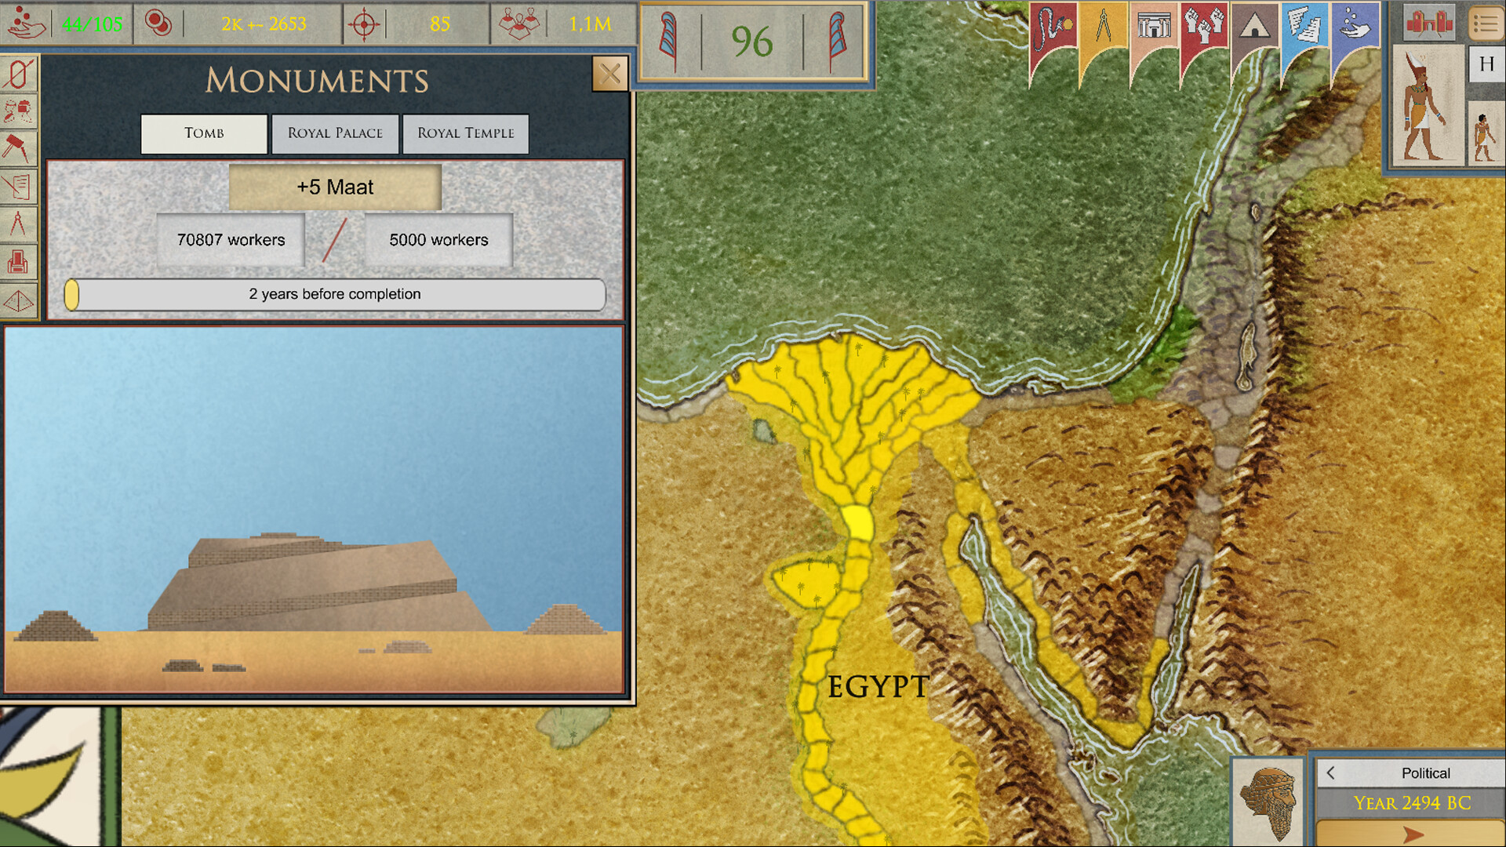Screen dimensions: 1506x847
Task: Click the decree scroll-and-pen icon
Action: (21, 187)
